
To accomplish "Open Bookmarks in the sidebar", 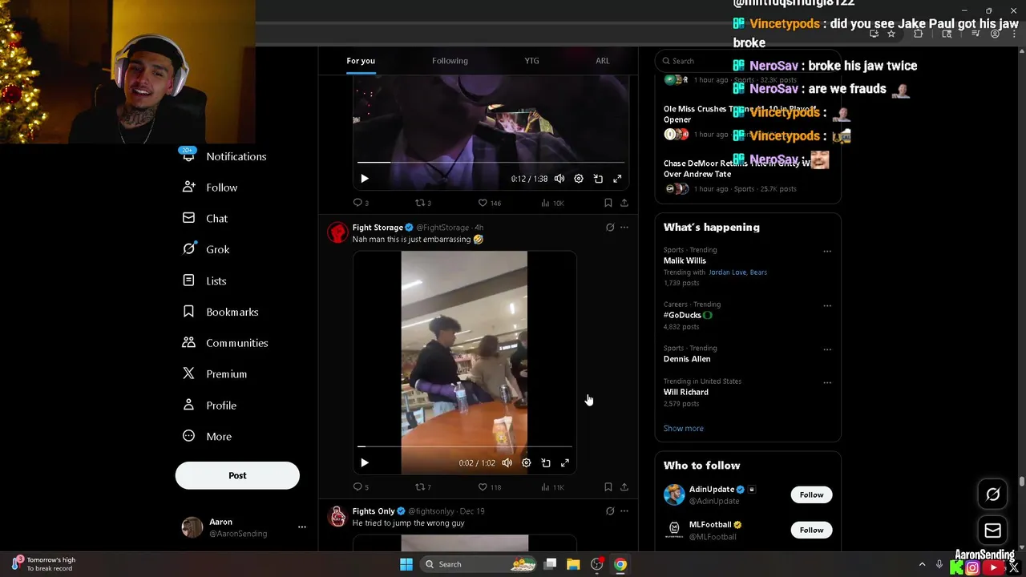I will coord(220,312).
